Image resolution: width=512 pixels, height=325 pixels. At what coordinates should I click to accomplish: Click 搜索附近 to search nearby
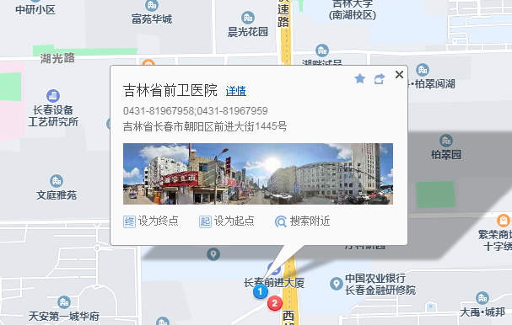[x=302, y=221]
